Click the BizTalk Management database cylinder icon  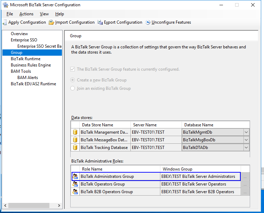(75, 132)
